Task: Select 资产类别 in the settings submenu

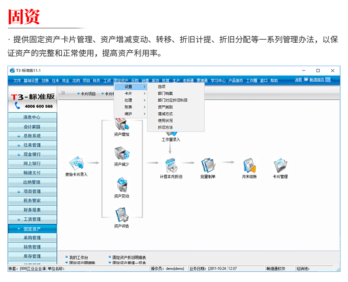Action: [165, 107]
